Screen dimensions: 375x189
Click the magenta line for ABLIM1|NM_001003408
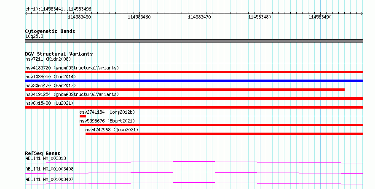194,173
